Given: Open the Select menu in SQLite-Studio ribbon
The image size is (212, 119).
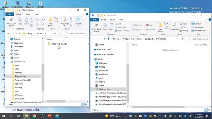Looking at the screenshot, I should click(x=79, y=21).
